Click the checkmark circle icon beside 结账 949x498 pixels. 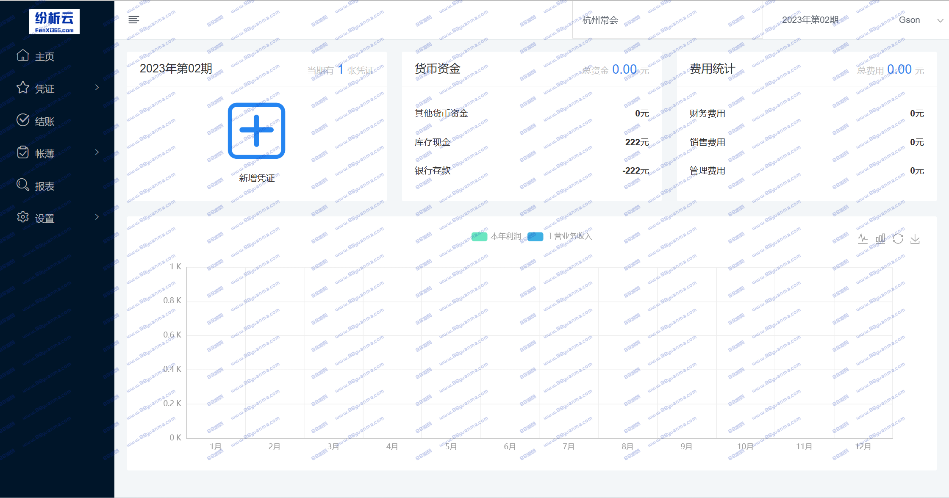[x=23, y=120]
